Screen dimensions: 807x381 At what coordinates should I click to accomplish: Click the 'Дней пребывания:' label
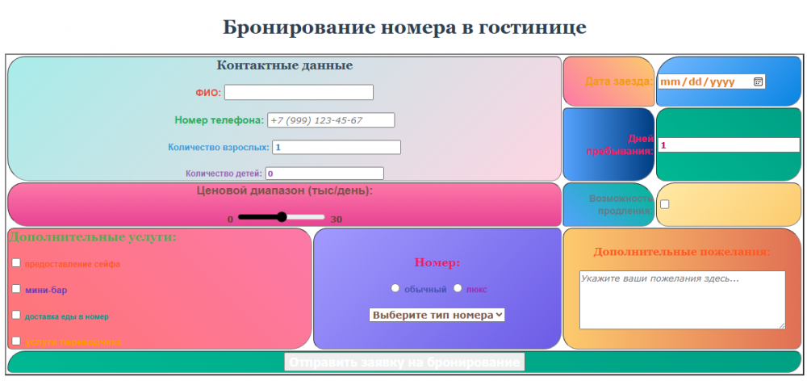click(x=620, y=144)
